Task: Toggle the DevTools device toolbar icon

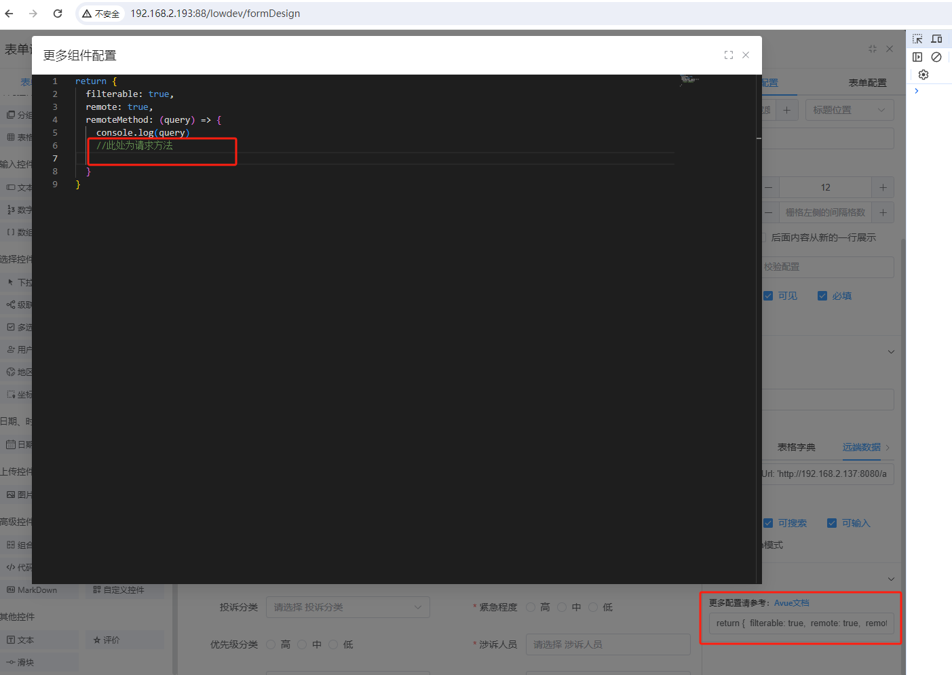Action: pos(936,39)
